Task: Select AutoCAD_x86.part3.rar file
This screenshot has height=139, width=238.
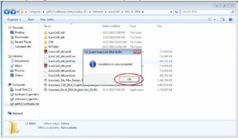Action: point(62,75)
